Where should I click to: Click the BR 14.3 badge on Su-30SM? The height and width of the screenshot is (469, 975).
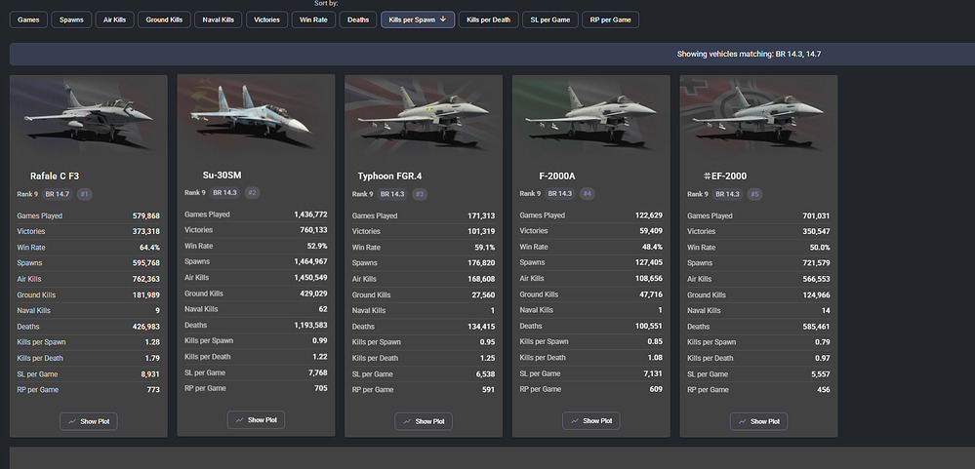225,193
